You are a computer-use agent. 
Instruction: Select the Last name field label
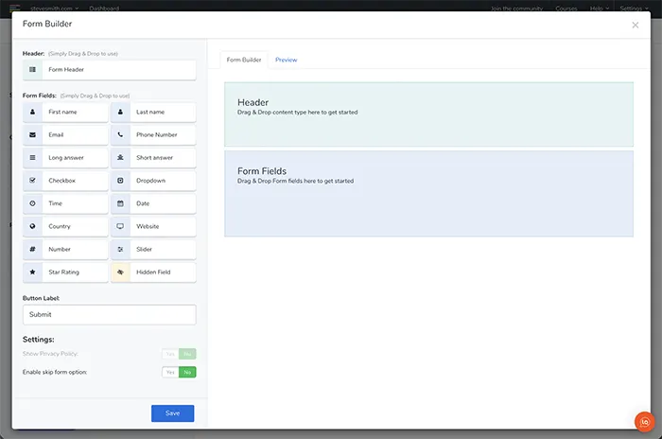point(150,112)
